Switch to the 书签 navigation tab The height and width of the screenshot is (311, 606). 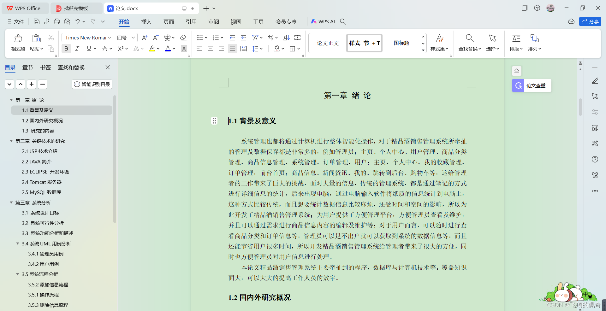[45, 67]
